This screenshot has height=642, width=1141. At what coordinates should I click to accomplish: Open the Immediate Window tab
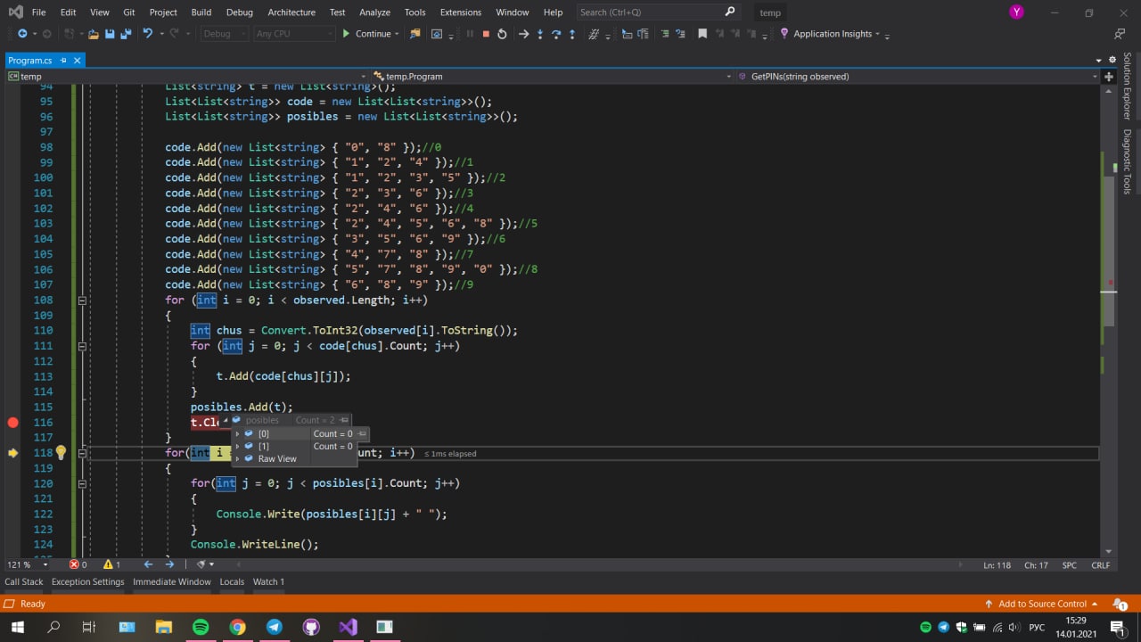click(x=172, y=581)
